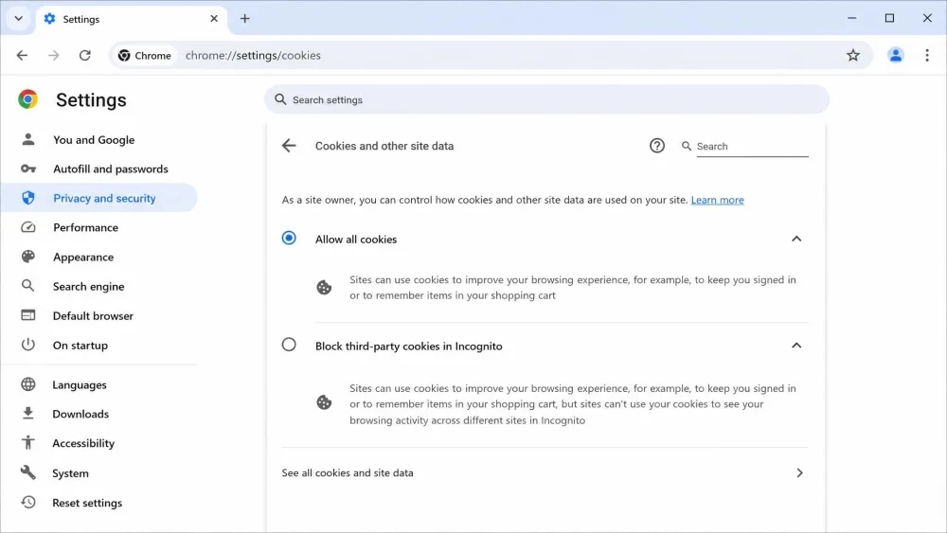Image resolution: width=947 pixels, height=533 pixels.
Task: Click the key icon for Autofill
Action: [28, 169]
